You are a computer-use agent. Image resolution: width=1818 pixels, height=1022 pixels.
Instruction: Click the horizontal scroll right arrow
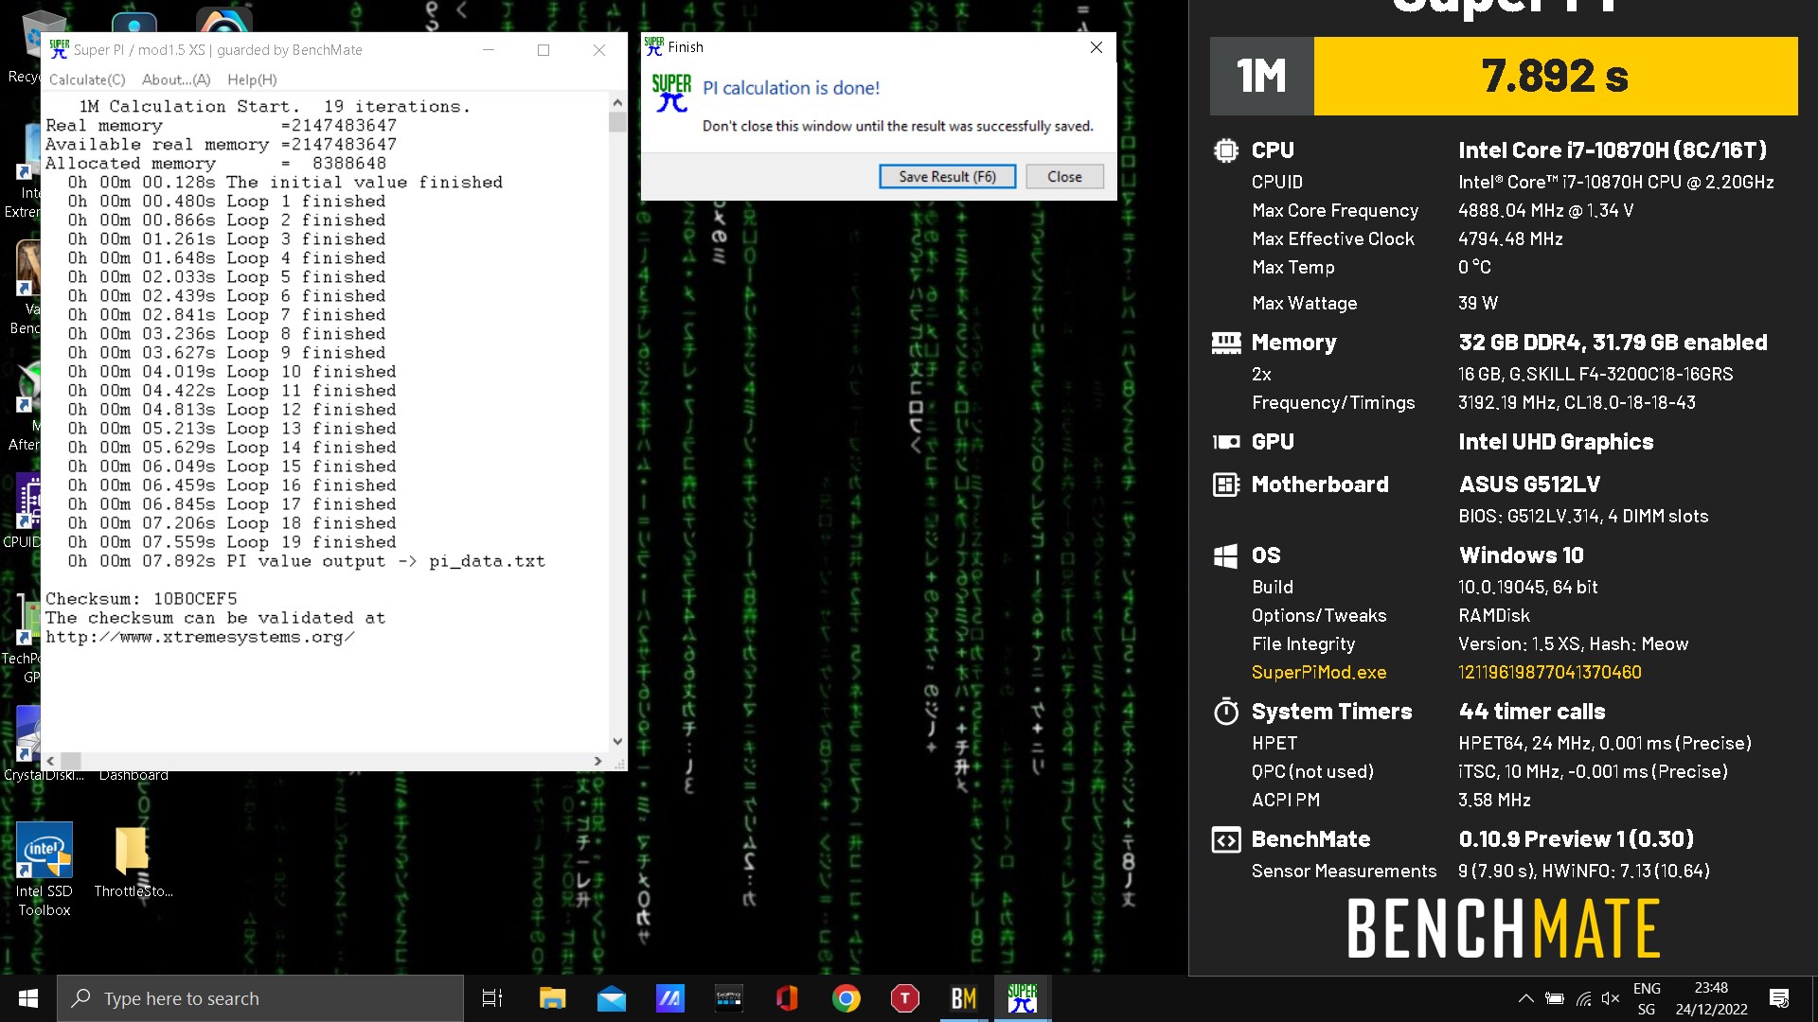[x=597, y=761]
